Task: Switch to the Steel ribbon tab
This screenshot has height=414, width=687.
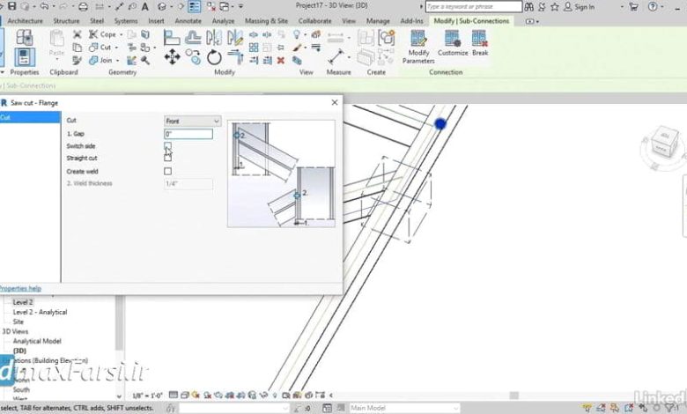Action: (x=97, y=21)
